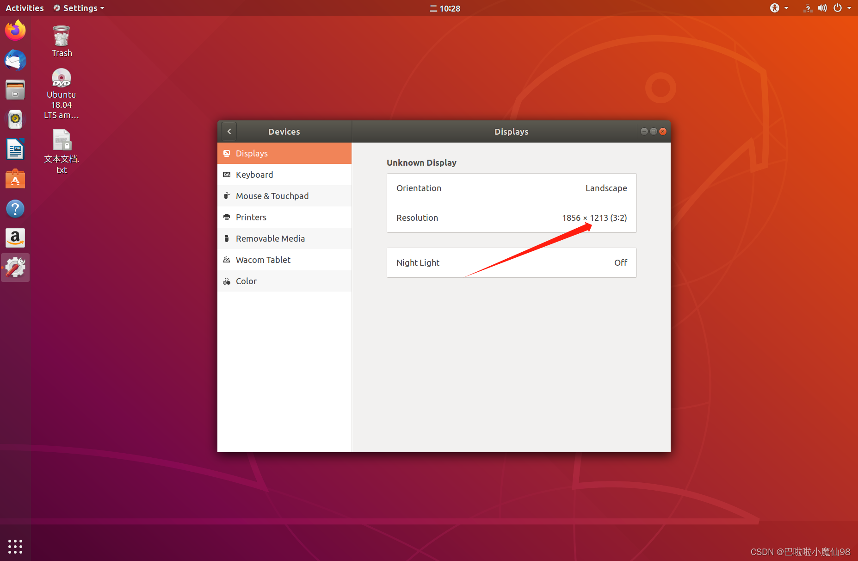Click the accessibility icon in the top bar

click(775, 8)
